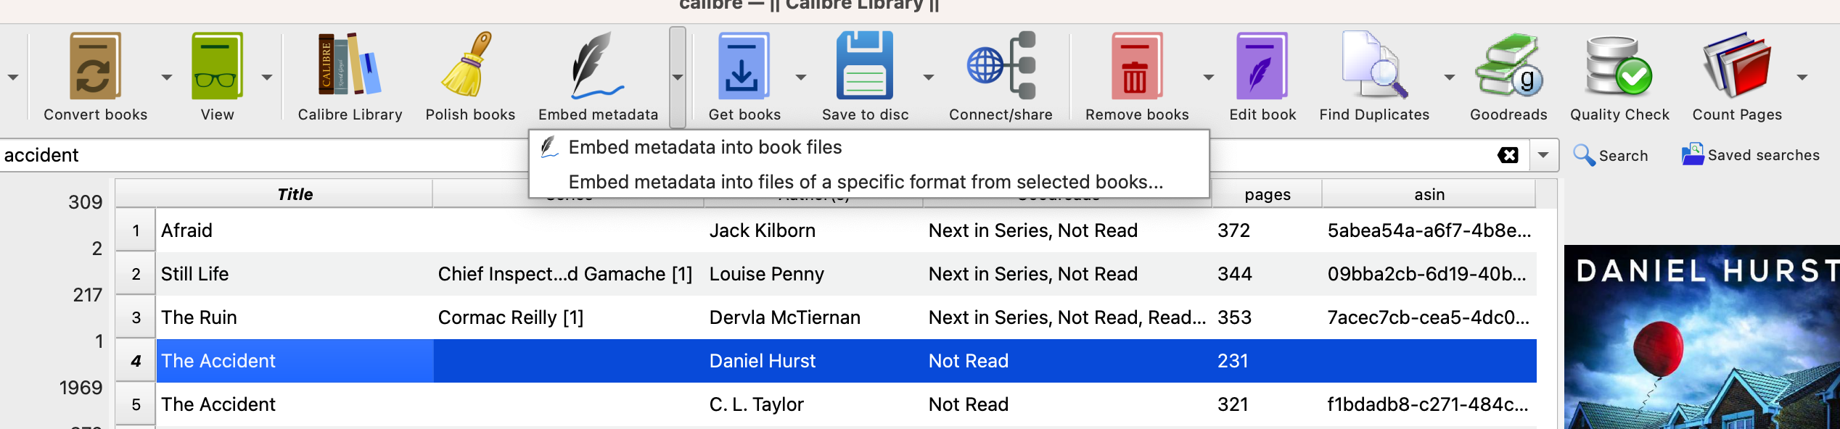Screen dimensions: 1840x429
Task: Choose Embed metadata into book files
Action: tap(705, 147)
